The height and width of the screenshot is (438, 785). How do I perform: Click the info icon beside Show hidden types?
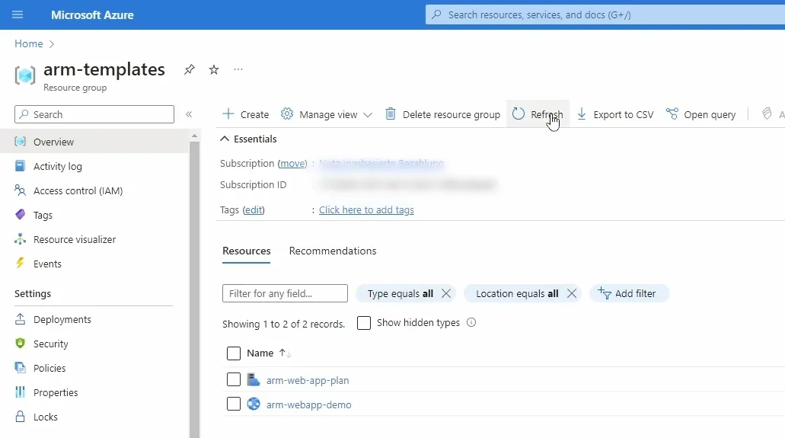pos(471,322)
